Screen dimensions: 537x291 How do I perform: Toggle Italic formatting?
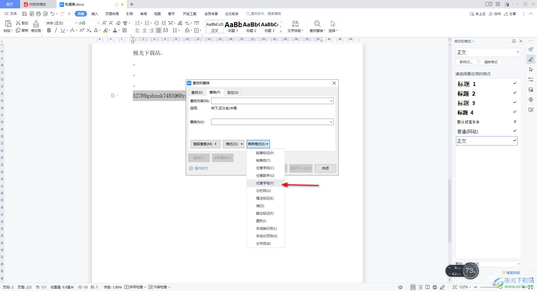(56, 30)
